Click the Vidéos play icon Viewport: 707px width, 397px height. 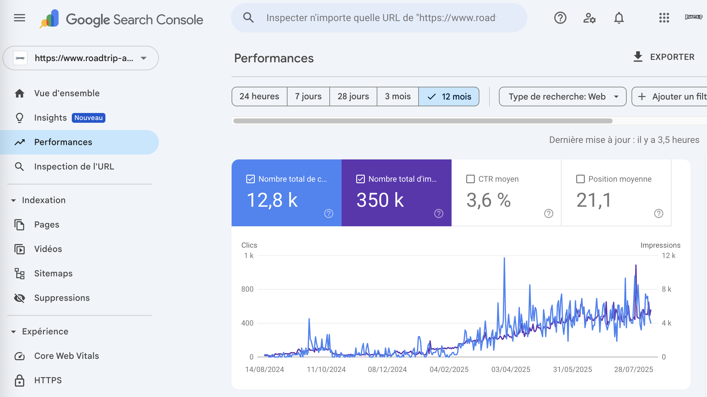pyautogui.click(x=20, y=249)
